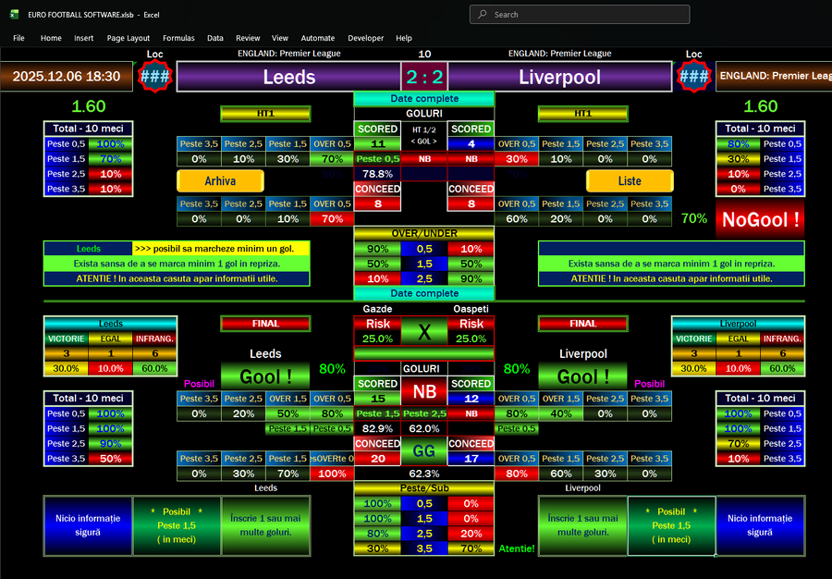Image resolution: width=832 pixels, height=579 pixels.
Task: Click the green X draw box between Risk cells
Action: coord(424,332)
